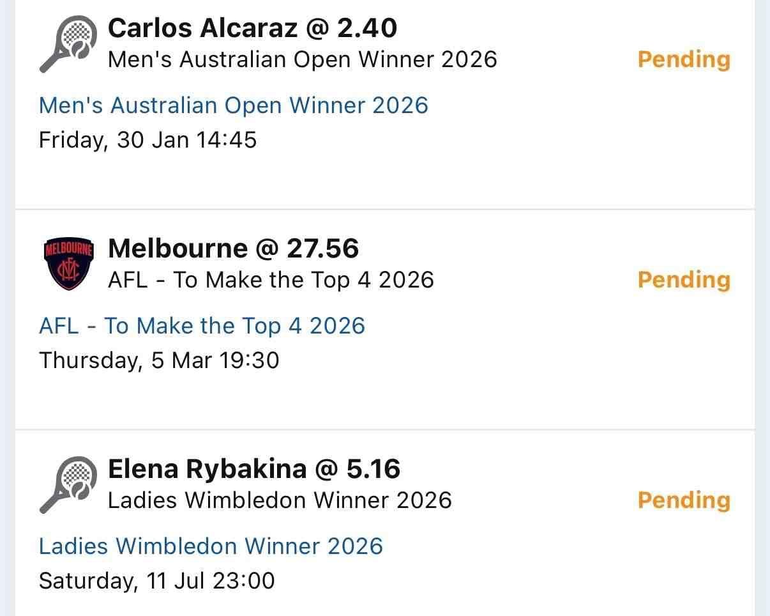The width and height of the screenshot is (770, 616).
Task: Click the tennis racket icon beside Carlos Alcaraz
Action: (x=68, y=44)
